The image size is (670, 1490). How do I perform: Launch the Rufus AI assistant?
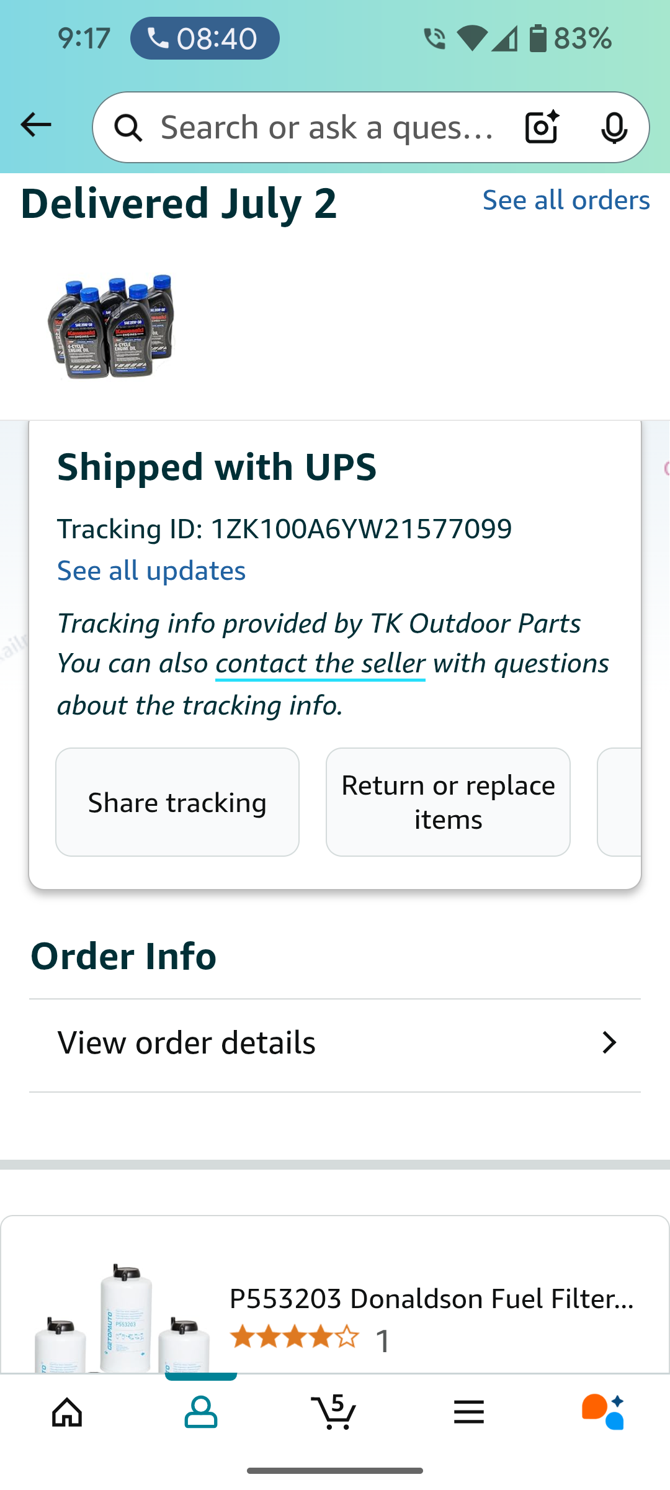[x=602, y=1412]
